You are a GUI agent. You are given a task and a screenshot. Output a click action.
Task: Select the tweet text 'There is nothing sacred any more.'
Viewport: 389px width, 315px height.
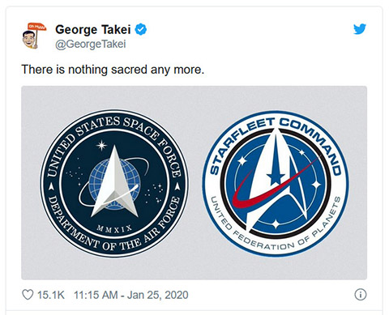113,70
